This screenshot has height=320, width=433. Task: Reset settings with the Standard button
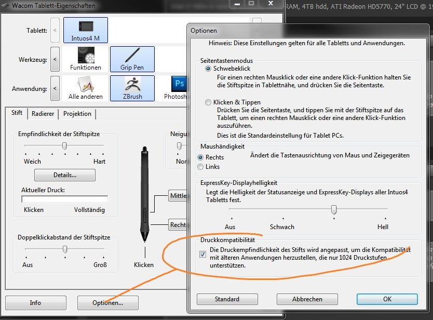point(227,299)
